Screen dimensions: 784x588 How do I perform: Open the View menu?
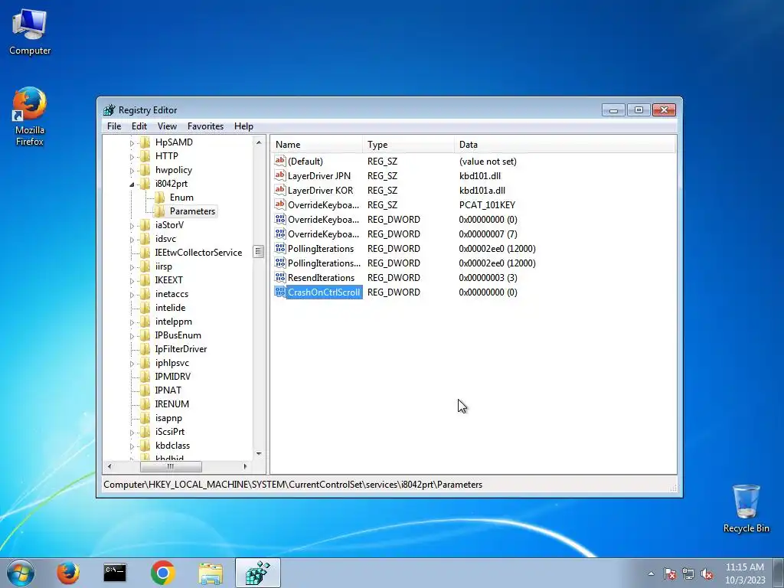(x=167, y=126)
